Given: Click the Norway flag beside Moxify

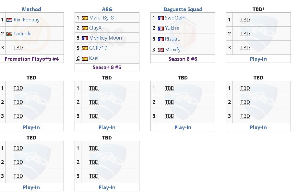Looking at the screenshot, I should point(161,50).
